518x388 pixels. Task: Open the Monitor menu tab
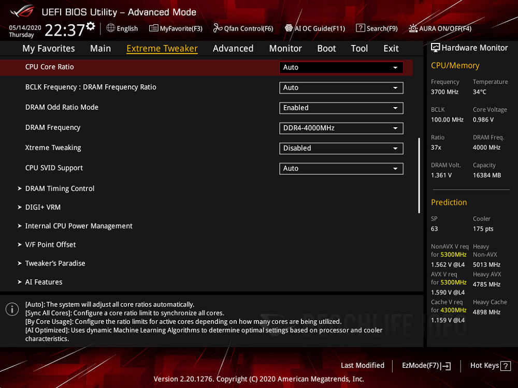(x=285, y=48)
